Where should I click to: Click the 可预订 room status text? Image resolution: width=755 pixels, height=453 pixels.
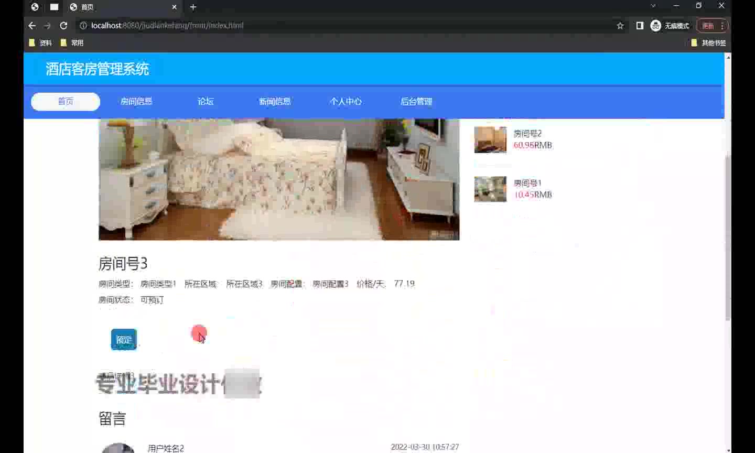[x=152, y=300]
